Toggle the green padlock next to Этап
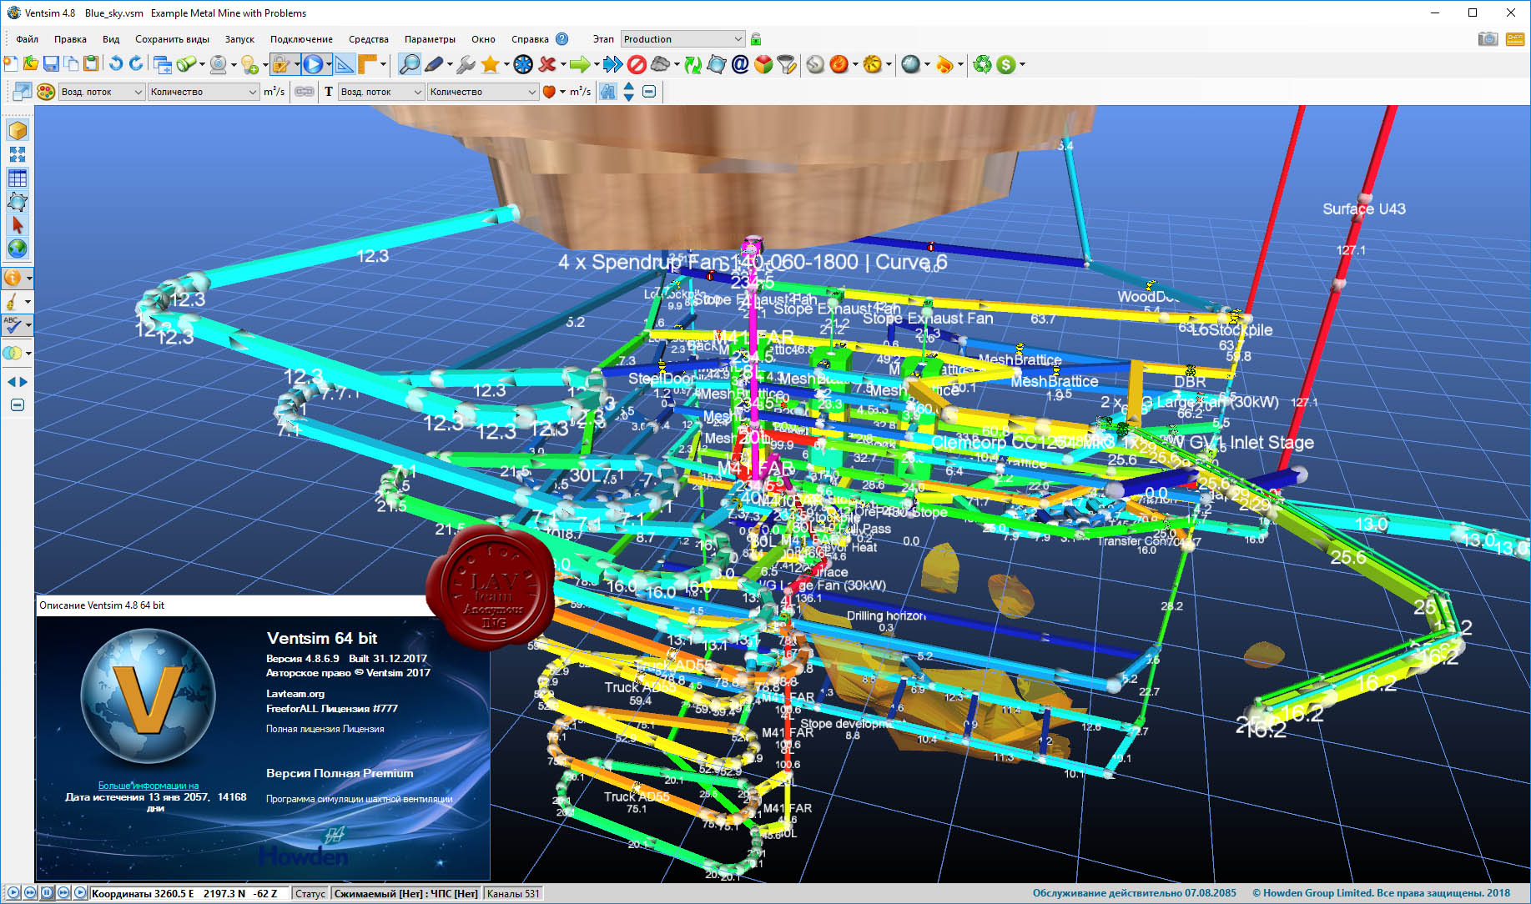The height and width of the screenshot is (904, 1531). pos(755,39)
